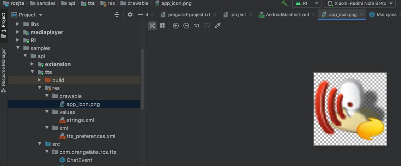
Task: Select tts_preferences.xml file
Action: (x=74, y=136)
